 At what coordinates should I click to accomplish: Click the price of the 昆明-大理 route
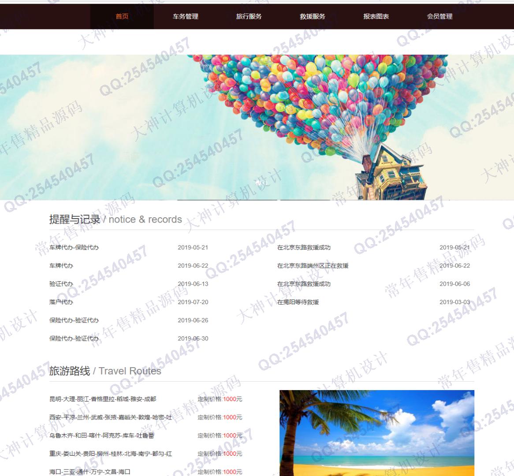220,399
